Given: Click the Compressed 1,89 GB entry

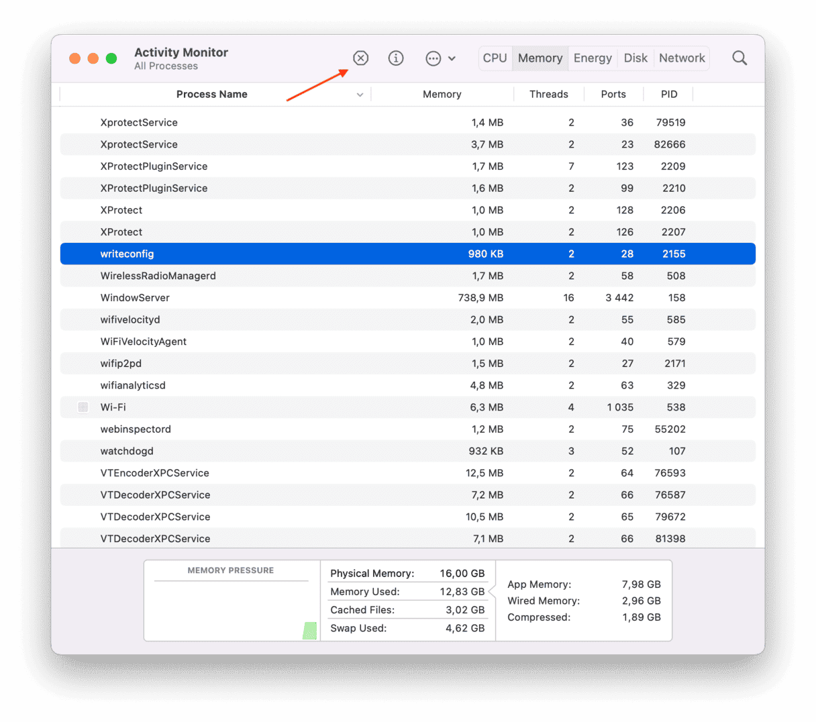Looking at the screenshot, I should (584, 617).
